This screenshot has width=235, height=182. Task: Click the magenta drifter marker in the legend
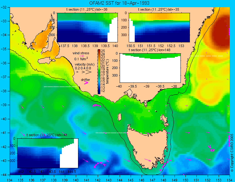pos(86,83)
